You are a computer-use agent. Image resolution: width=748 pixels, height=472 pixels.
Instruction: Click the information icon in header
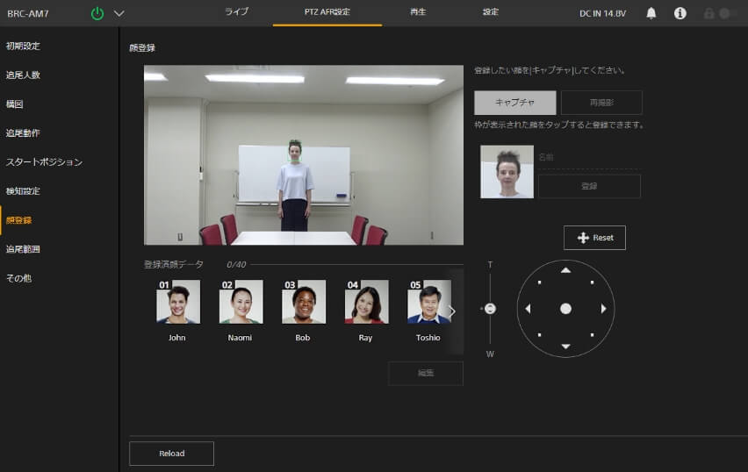[680, 13]
